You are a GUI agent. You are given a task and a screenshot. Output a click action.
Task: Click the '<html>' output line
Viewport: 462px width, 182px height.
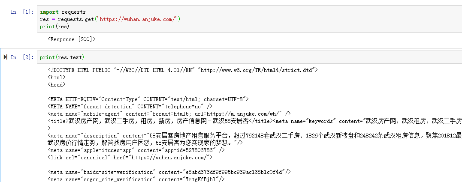point(57,78)
